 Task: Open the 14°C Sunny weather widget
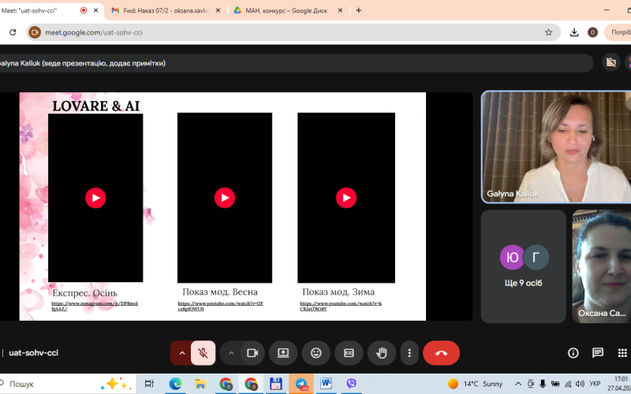click(476, 384)
